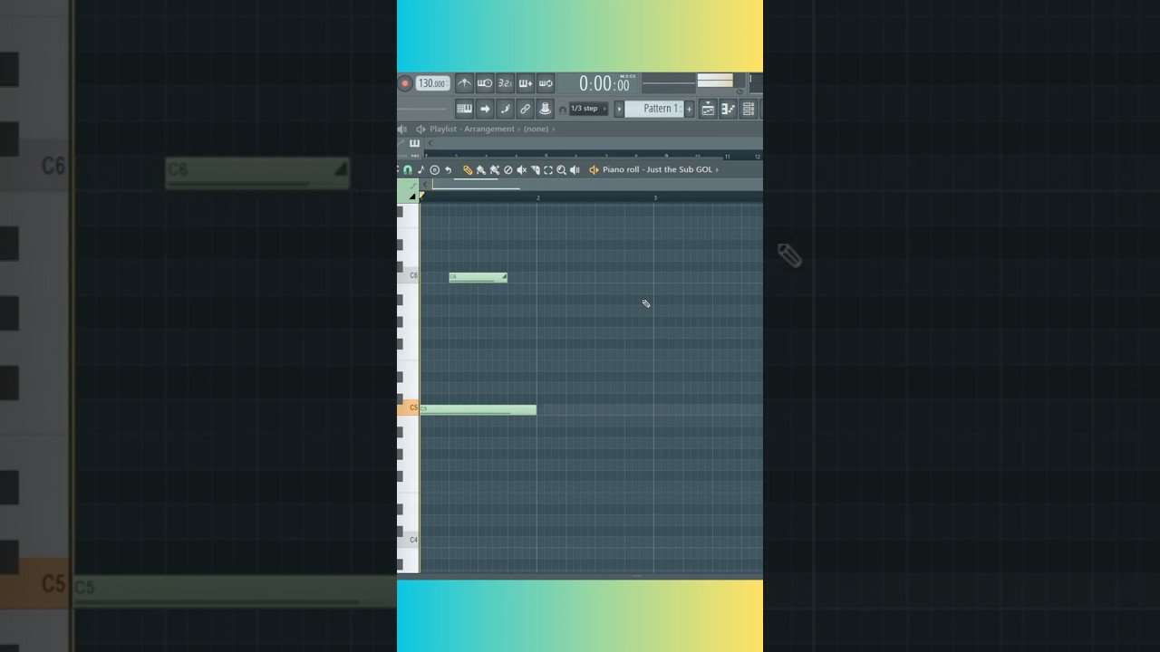1160x652 pixels.
Task: Click the C6 note block
Action: (x=478, y=277)
